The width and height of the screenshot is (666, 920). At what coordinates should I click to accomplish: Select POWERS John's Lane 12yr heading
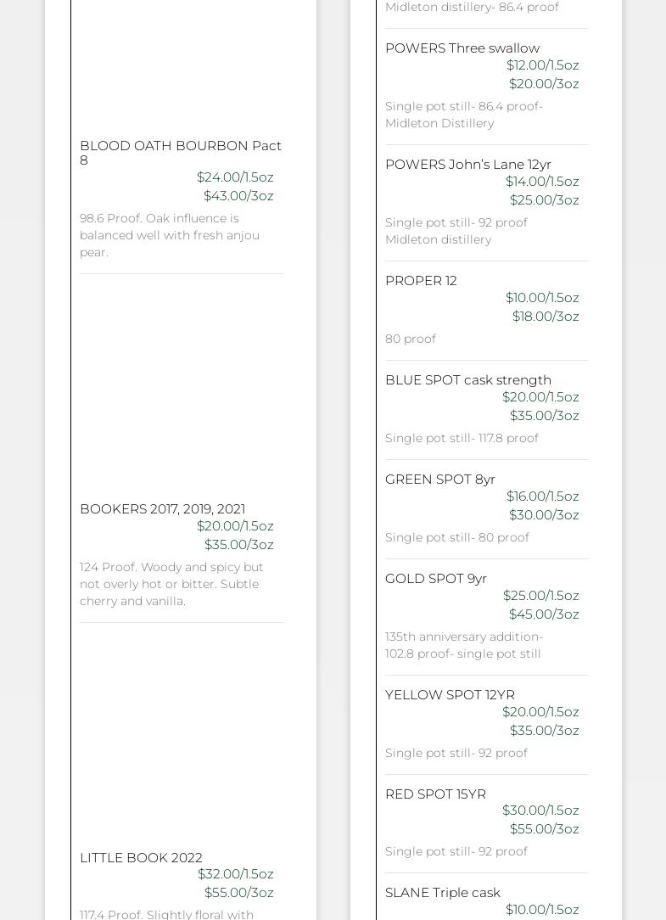[x=467, y=165]
